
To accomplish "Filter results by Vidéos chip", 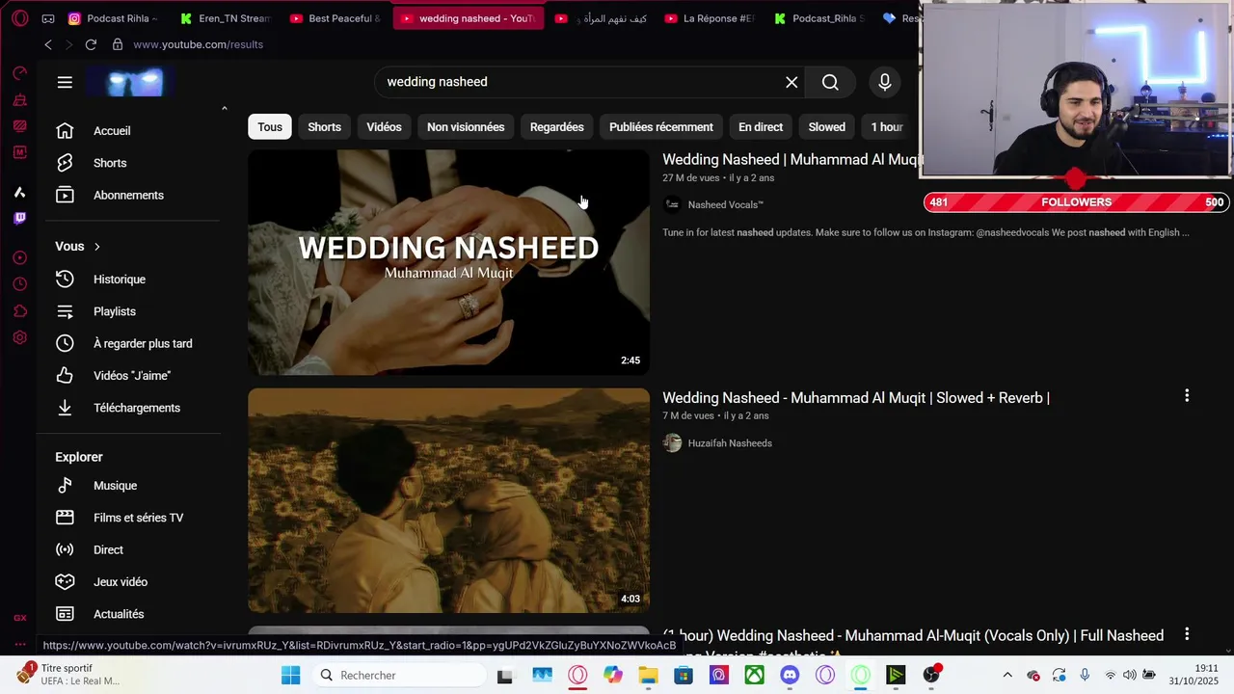I will point(384,127).
